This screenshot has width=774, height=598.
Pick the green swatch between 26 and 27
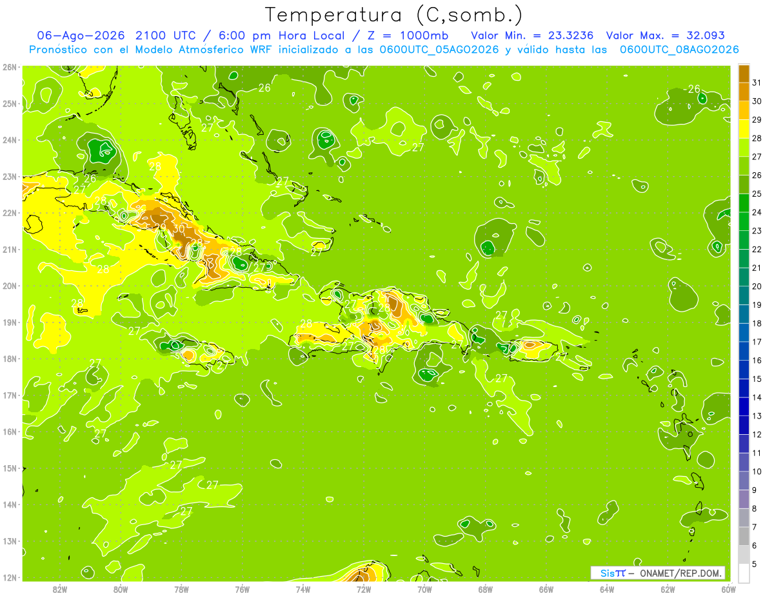coord(744,166)
